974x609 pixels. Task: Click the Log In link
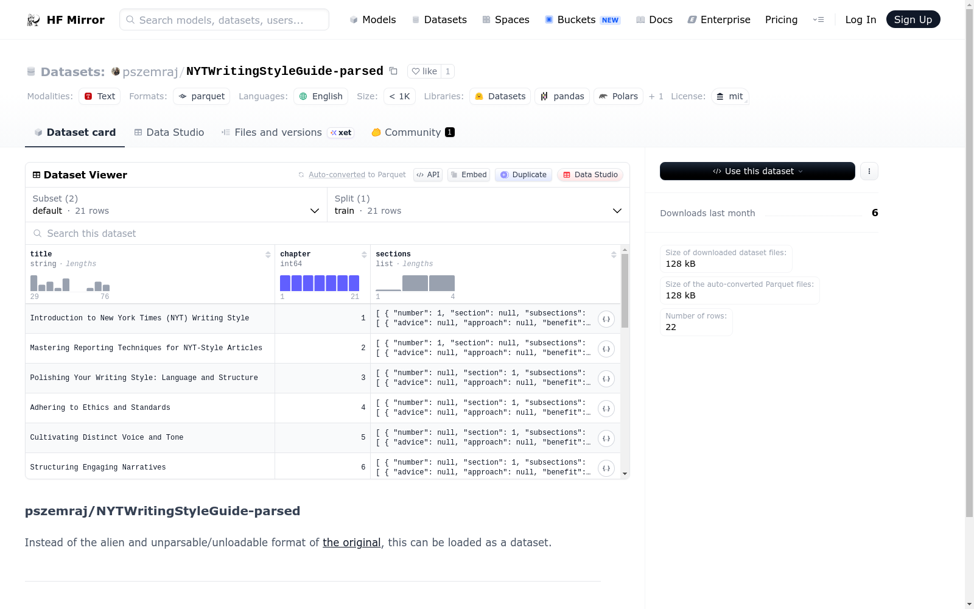point(861,19)
